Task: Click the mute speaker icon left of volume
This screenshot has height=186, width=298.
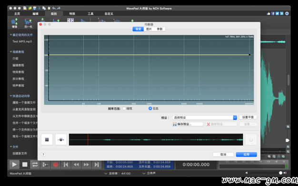Action: point(247,173)
